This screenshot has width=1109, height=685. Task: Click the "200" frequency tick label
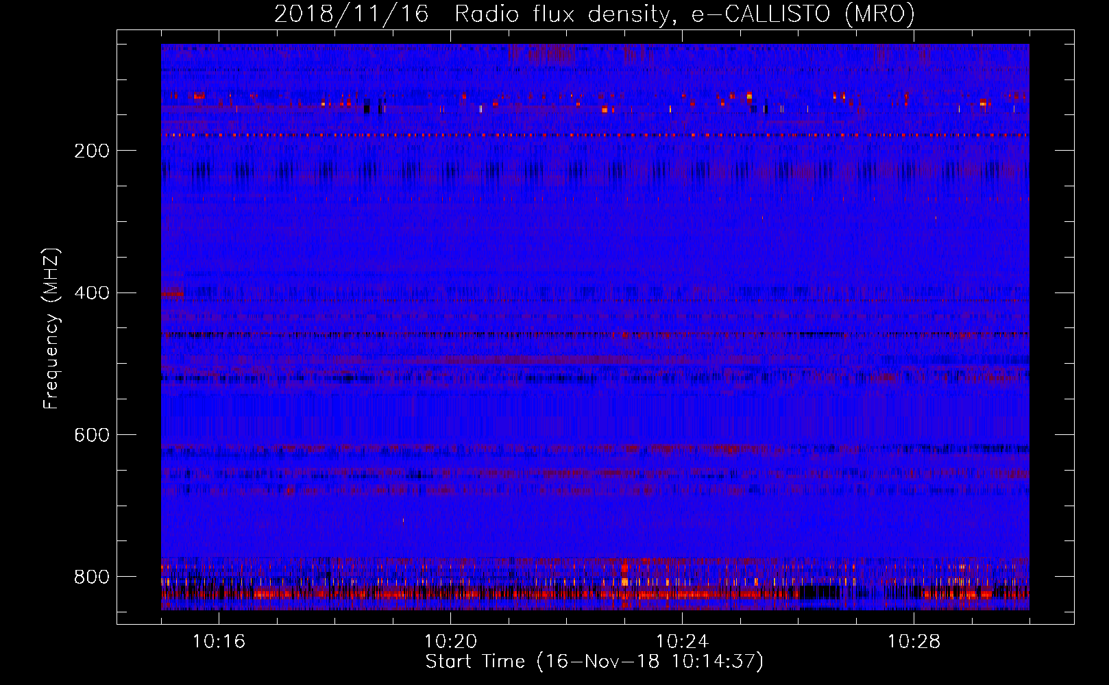click(x=92, y=151)
